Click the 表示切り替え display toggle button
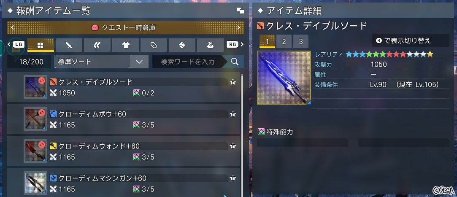This screenshot has height=197, width=457. click(411, 40)
